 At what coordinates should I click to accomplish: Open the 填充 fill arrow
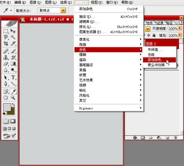pyautogui.click(x=179, y=35)
